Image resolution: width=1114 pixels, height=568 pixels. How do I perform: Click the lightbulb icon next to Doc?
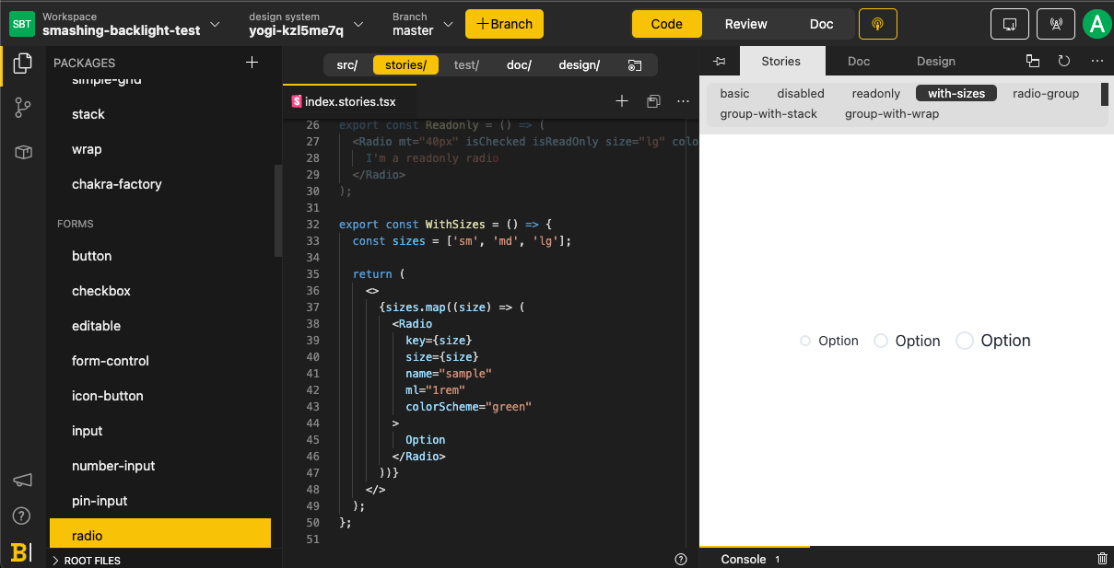pos(877,24)
